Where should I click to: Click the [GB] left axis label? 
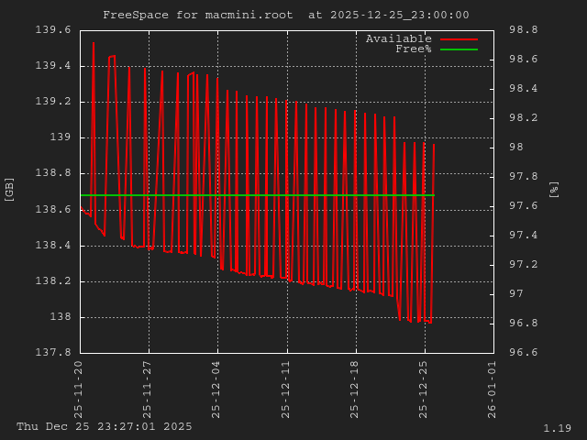coord(10,188)
